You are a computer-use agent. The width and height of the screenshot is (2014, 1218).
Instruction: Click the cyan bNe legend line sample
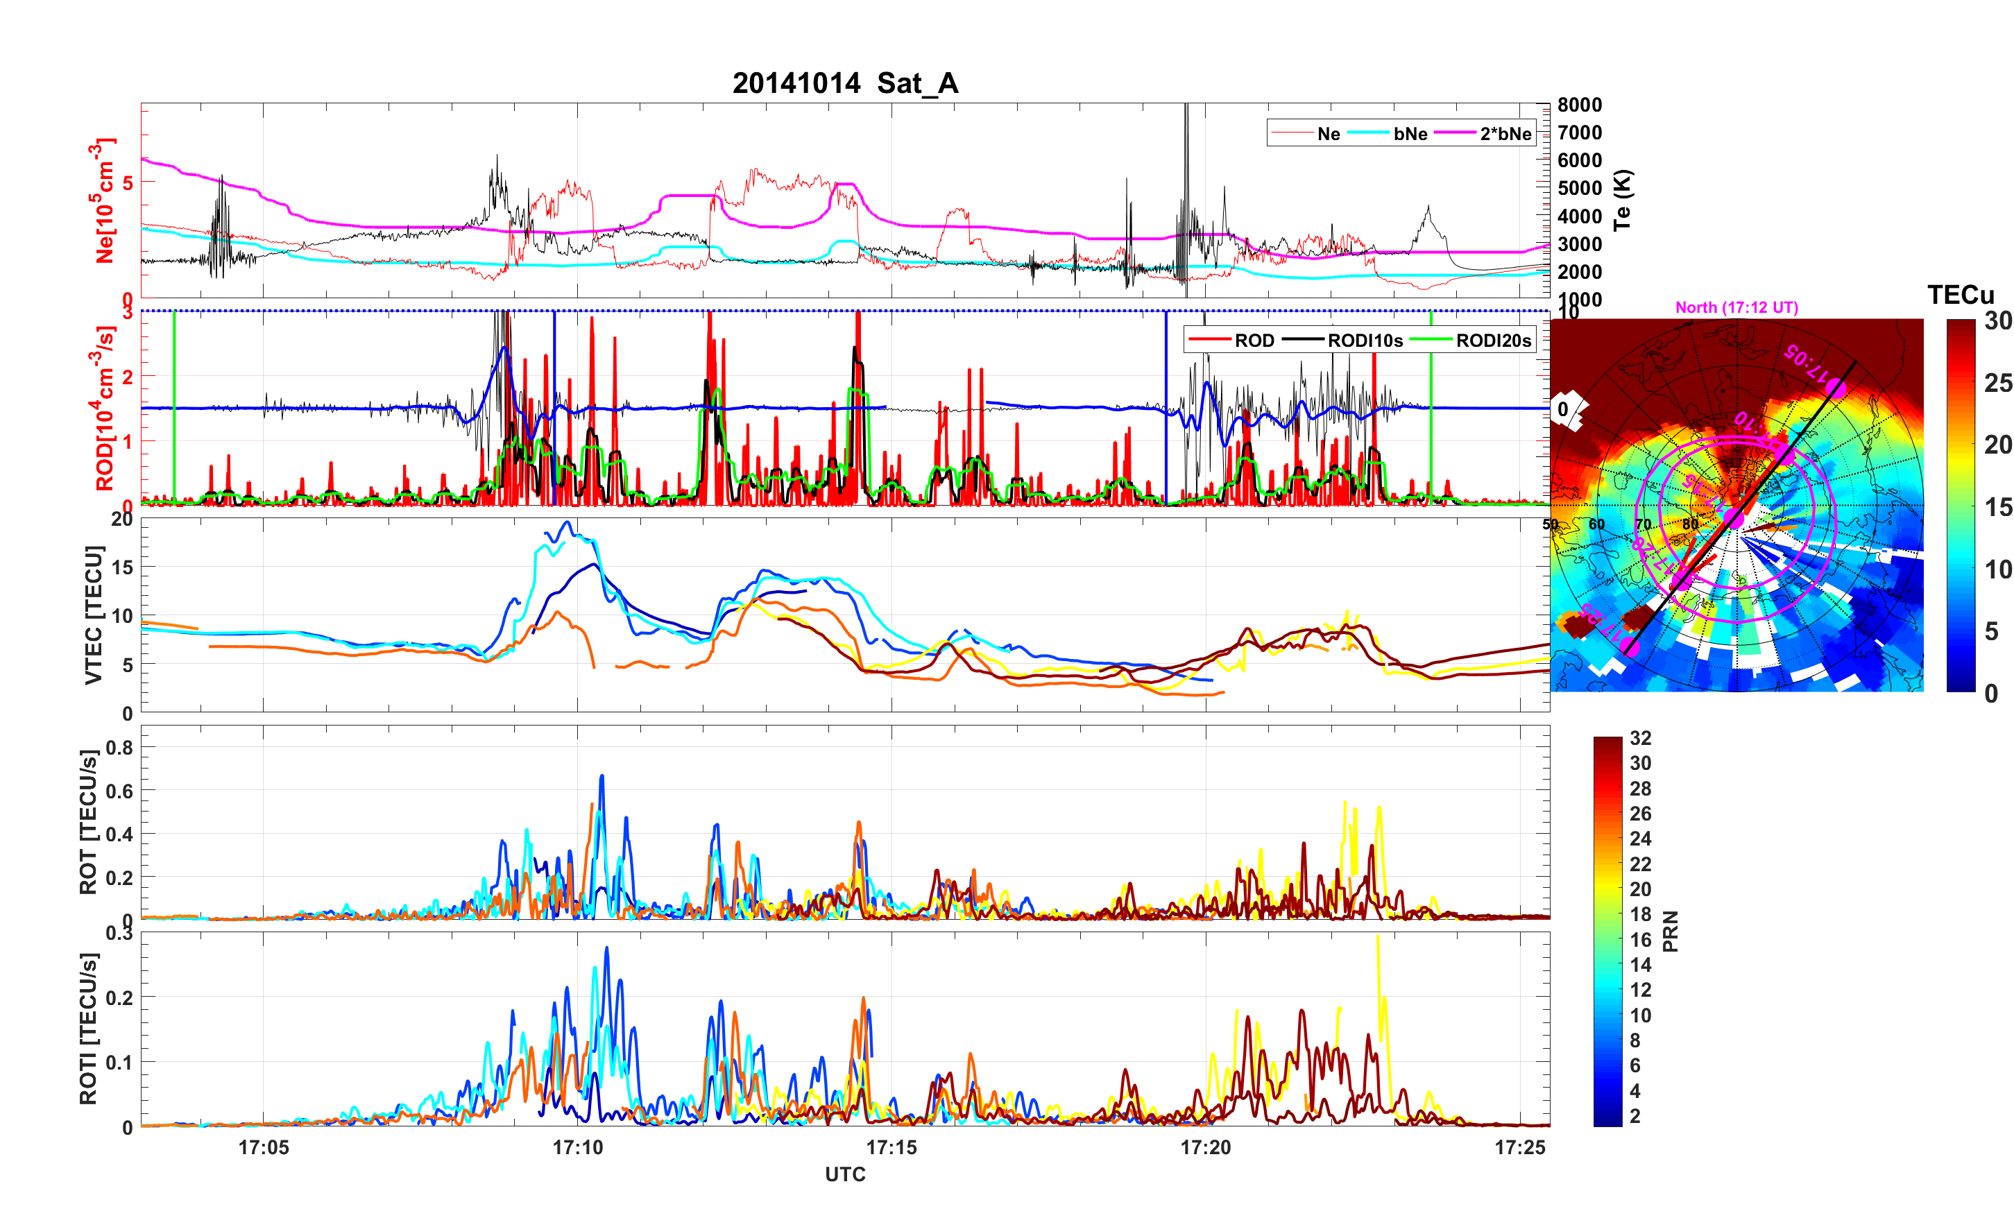click(1368, 133)
